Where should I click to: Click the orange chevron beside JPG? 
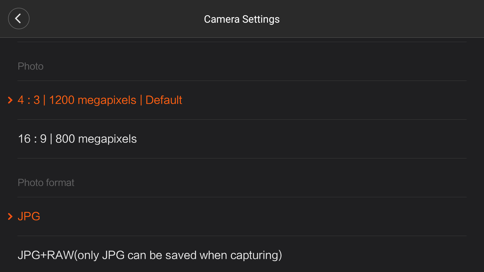(10, 217)
